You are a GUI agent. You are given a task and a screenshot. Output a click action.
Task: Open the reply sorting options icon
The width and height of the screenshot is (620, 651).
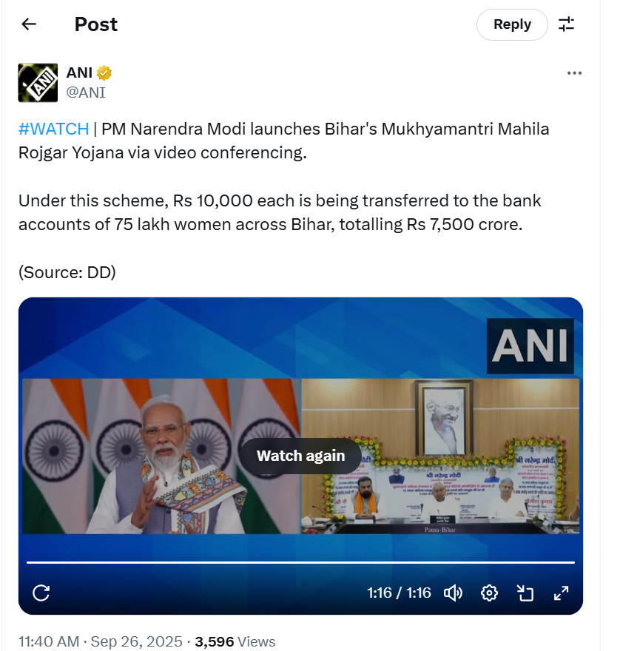tap(567, 24)
